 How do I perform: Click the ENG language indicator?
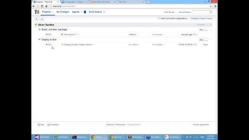coord(202,137)
